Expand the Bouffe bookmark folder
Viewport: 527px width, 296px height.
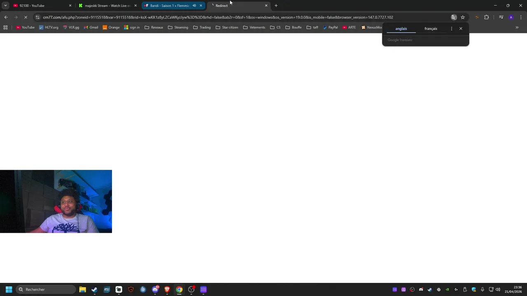pos(294,28)
